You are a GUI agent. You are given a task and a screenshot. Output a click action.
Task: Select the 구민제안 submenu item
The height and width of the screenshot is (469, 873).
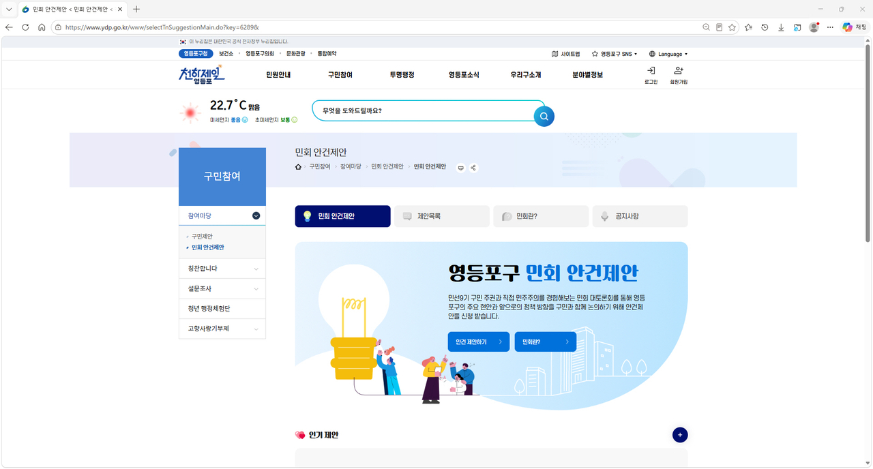tap(202, 236)
